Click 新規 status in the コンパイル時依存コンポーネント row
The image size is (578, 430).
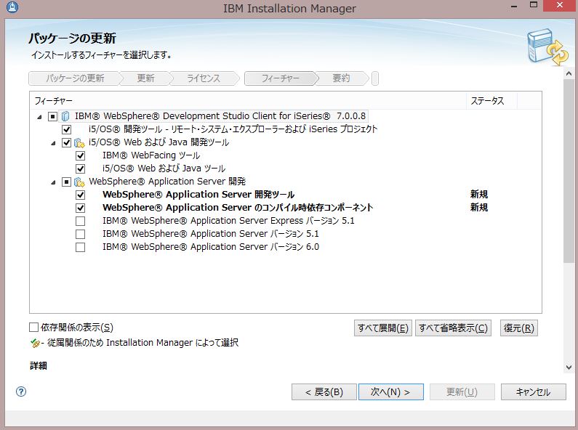[x=479, y=208]
